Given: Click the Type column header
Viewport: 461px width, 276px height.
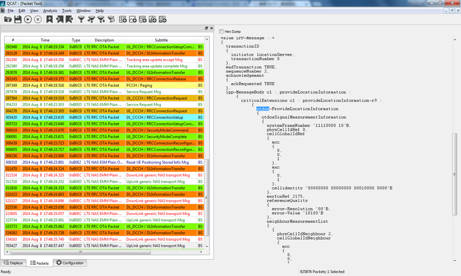Looking at the screenshot, I should coord(76,40).
